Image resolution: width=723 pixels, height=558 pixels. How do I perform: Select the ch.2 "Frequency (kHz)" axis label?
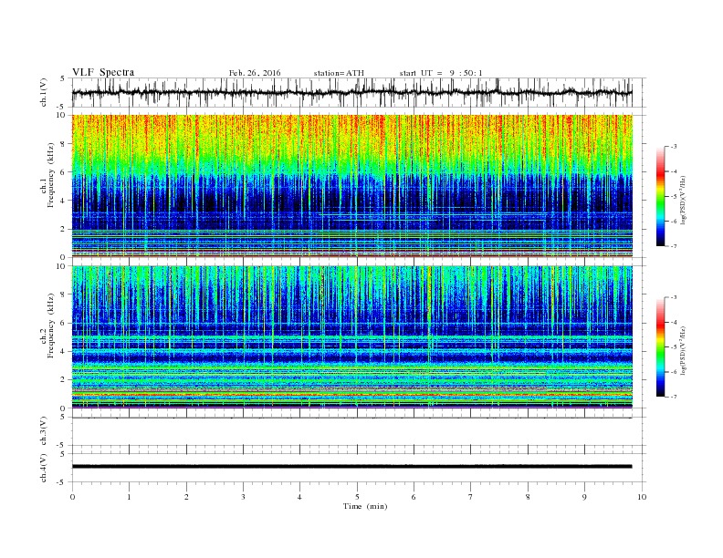point(51,325)
